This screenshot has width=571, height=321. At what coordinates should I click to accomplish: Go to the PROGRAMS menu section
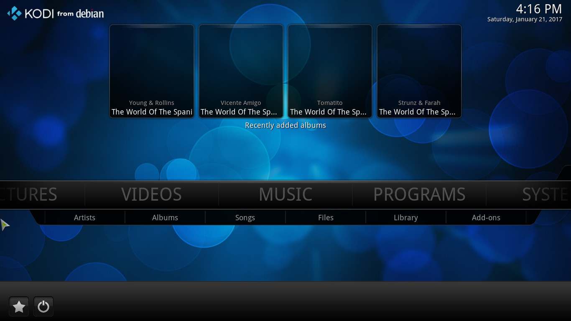click(x=419, y=195)
